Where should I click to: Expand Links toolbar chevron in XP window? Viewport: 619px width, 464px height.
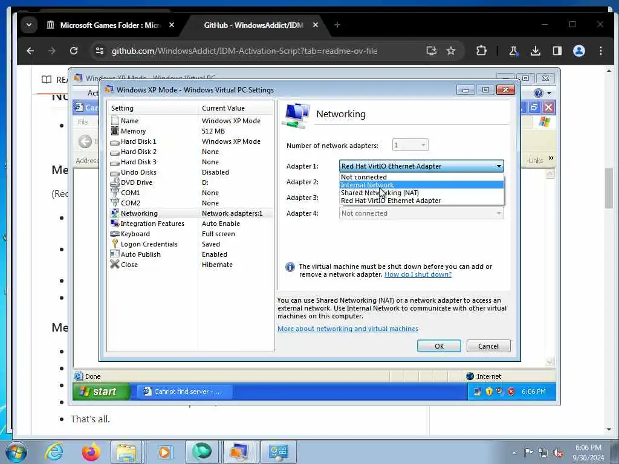click(x=551, y=158)
